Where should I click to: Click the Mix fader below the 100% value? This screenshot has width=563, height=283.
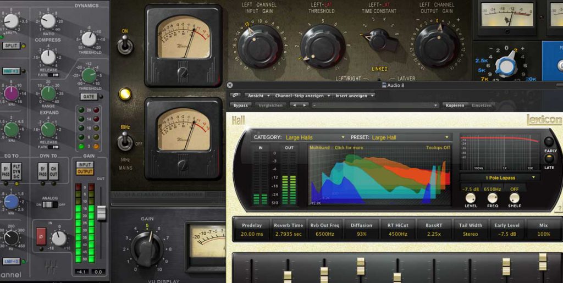pos(543,262)
